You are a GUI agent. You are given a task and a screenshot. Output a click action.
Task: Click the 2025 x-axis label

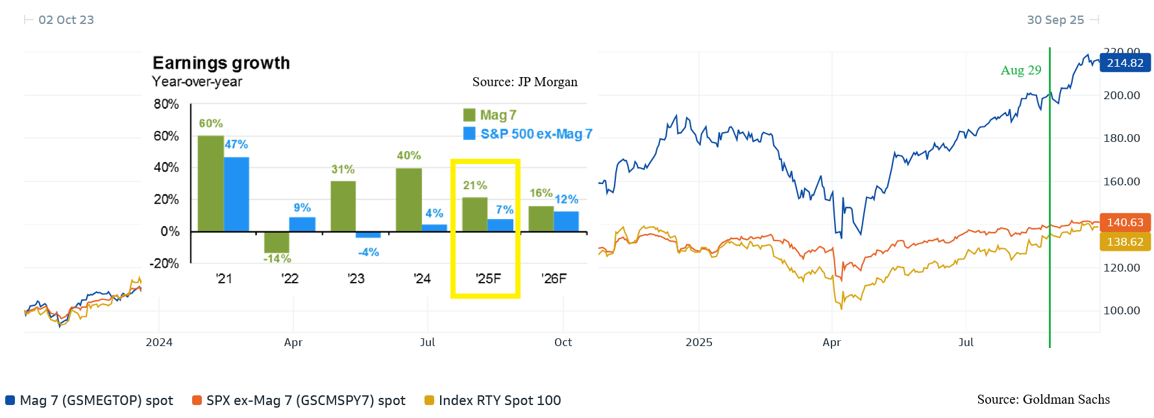[x=698, y=342]
